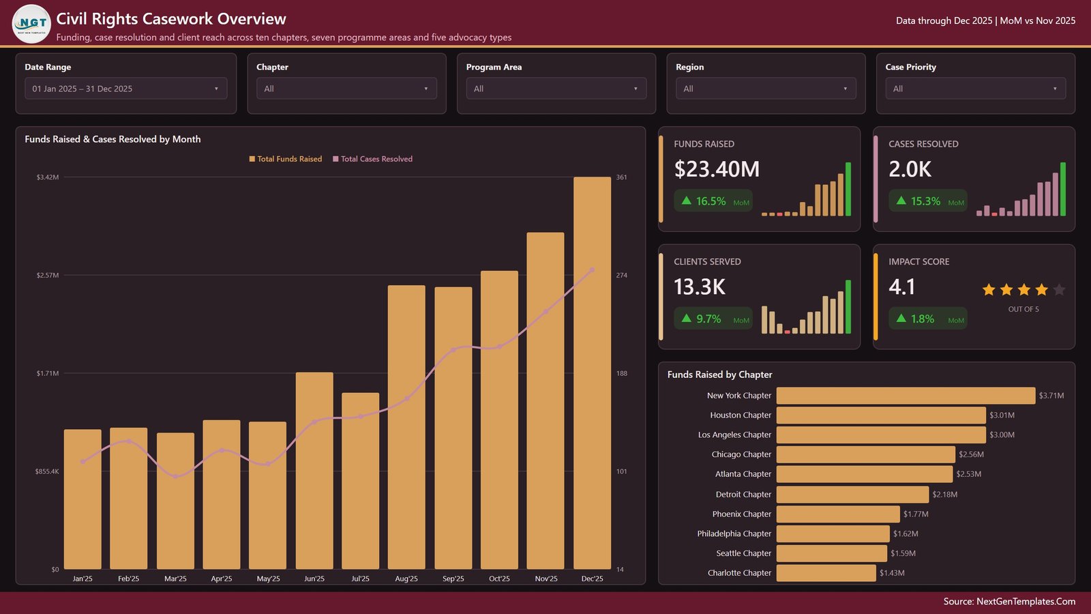The height and width of the screenshot is (614, 1091).
Task: Click the $1.43M Charlotte value label
Action: pos(892,573)
